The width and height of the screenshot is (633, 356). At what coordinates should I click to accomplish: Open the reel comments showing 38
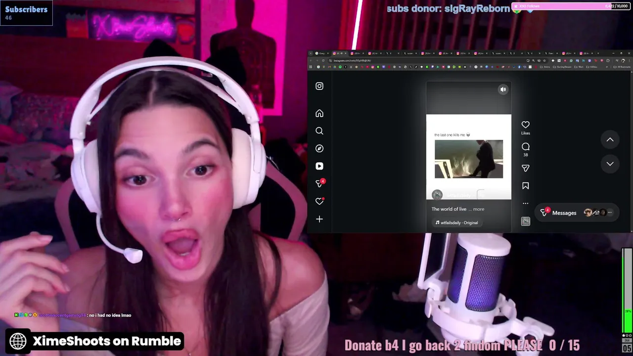click(526, 146)
